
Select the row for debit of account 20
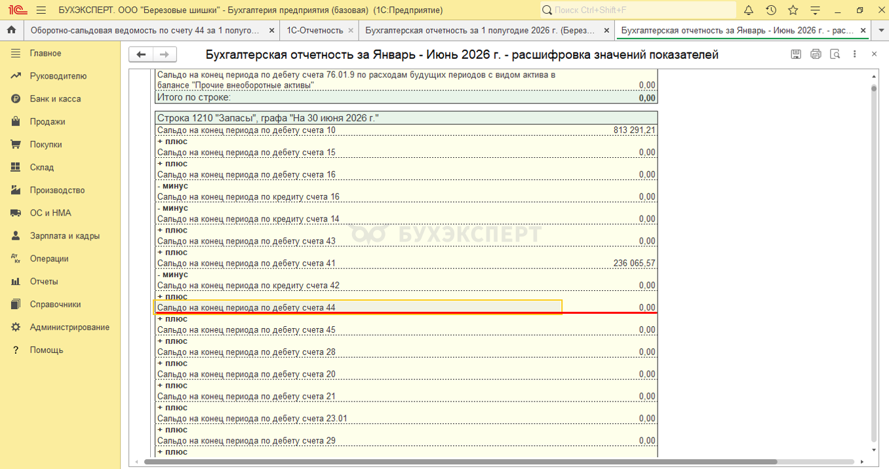(406, 374)
